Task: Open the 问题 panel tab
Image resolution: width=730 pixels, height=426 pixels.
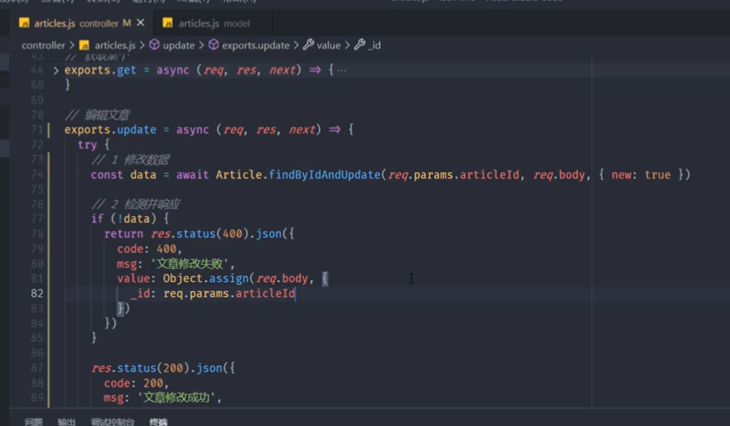Action: [x=33, y=422]
